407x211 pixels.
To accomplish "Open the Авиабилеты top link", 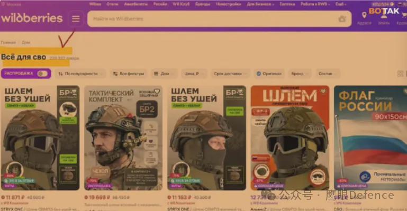I will click(135, 4).
